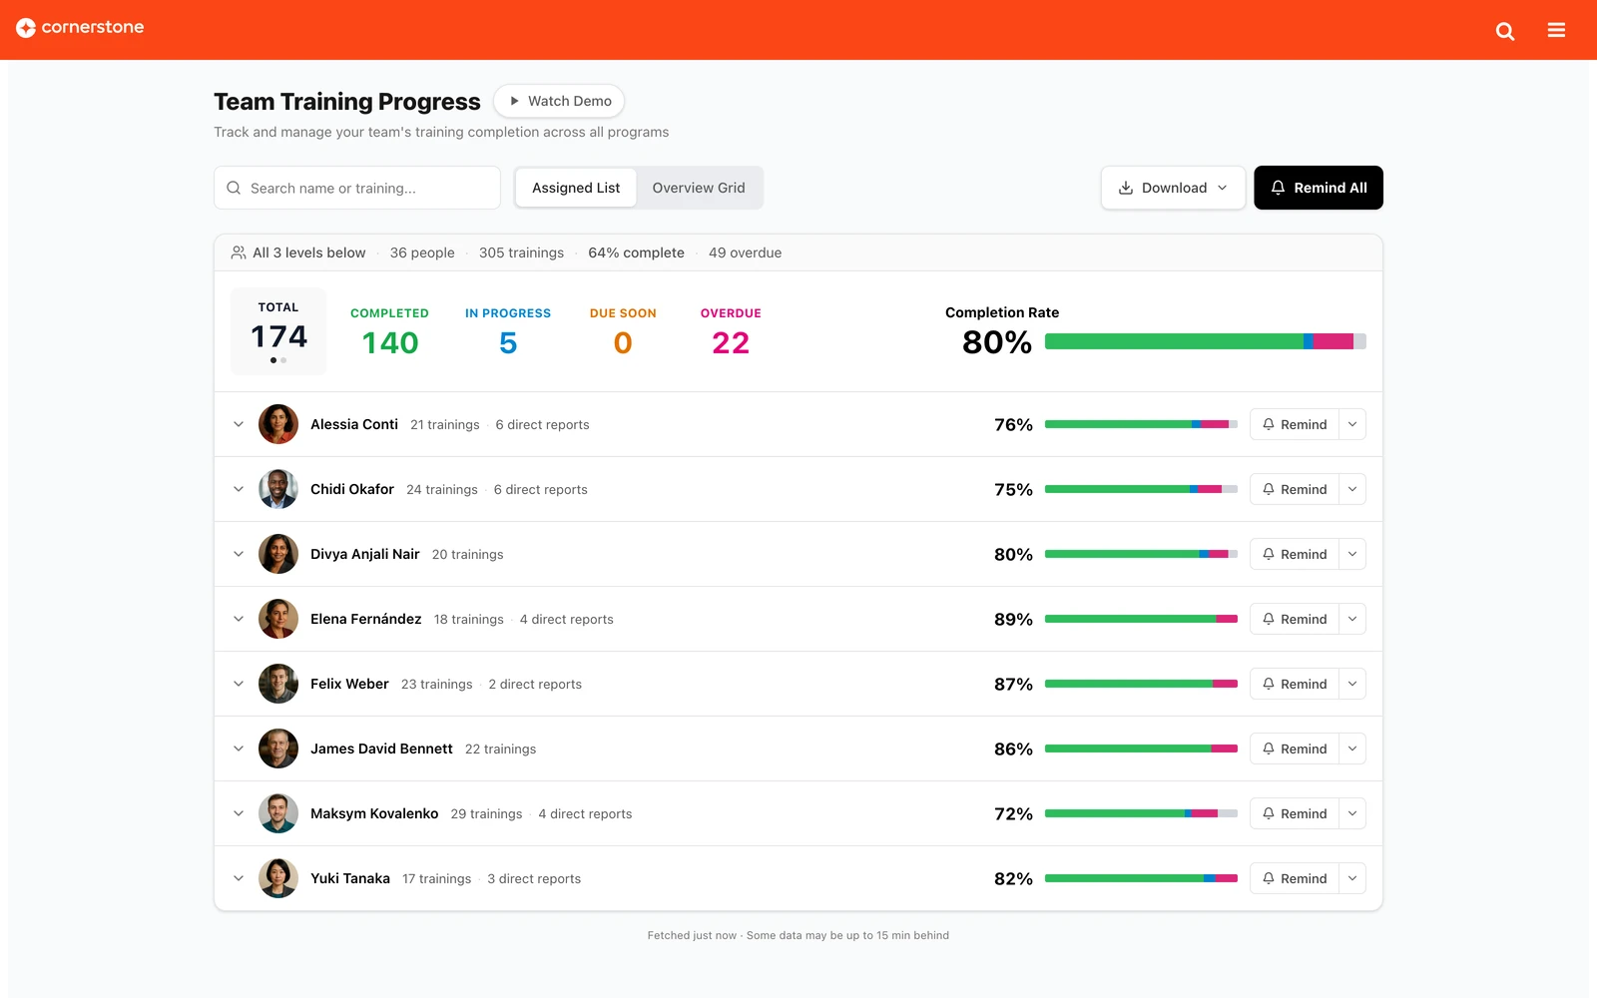Screen dimensions: 1597x998
Task: Expand Alessia Conti's row
Action: tap(239, 424)
